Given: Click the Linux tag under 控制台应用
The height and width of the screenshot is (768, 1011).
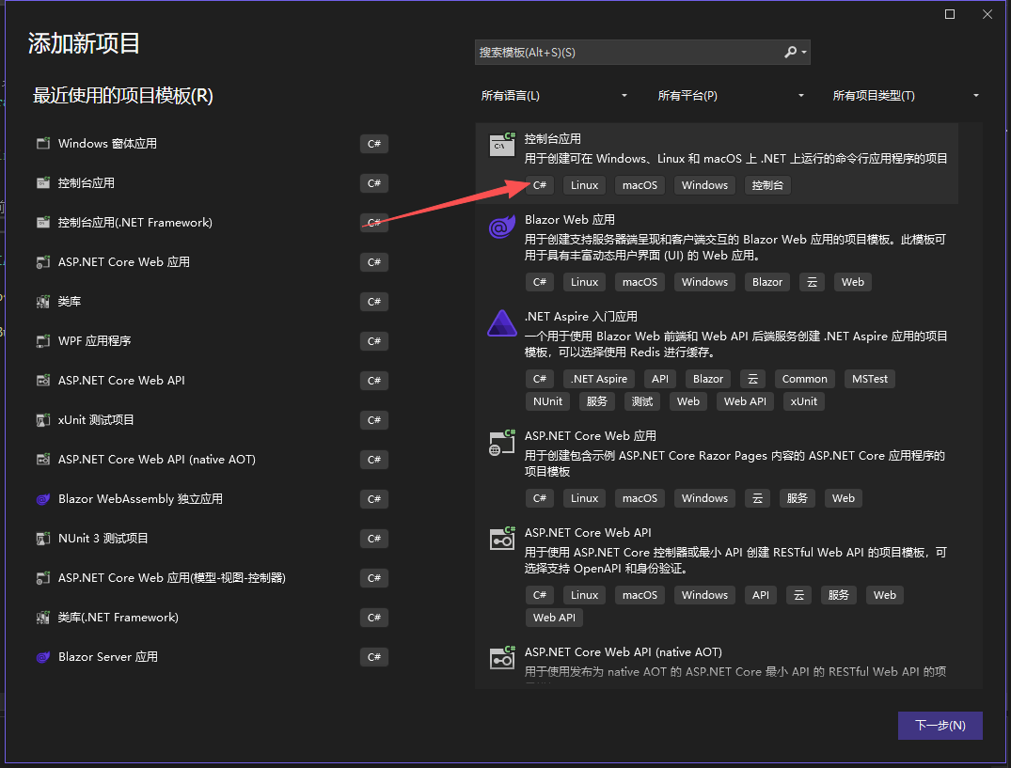Looking at the screenshot, I should pyautogui.click(x=584, y=185).
